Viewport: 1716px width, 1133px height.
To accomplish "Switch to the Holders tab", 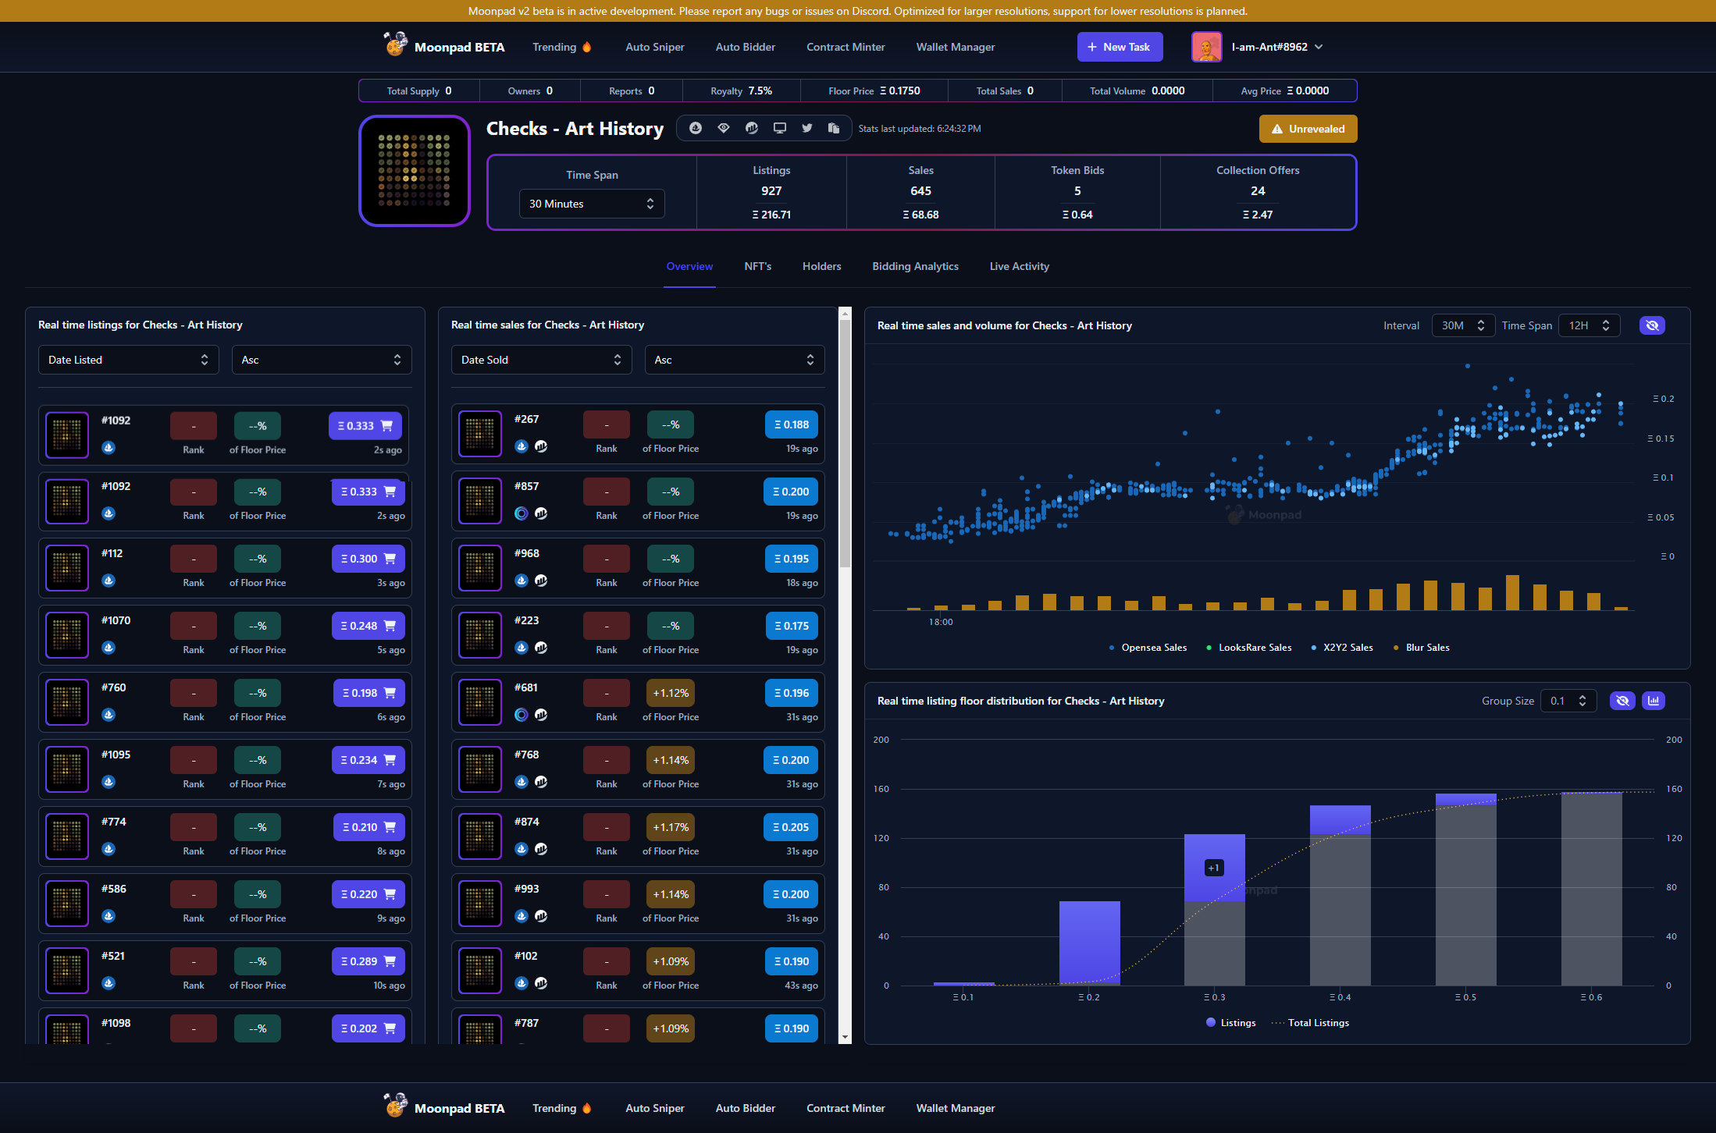I will click(821, 266).
